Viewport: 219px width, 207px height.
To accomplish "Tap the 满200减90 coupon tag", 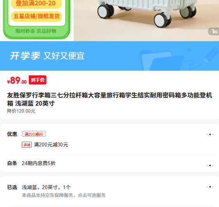I will point(34,134).
